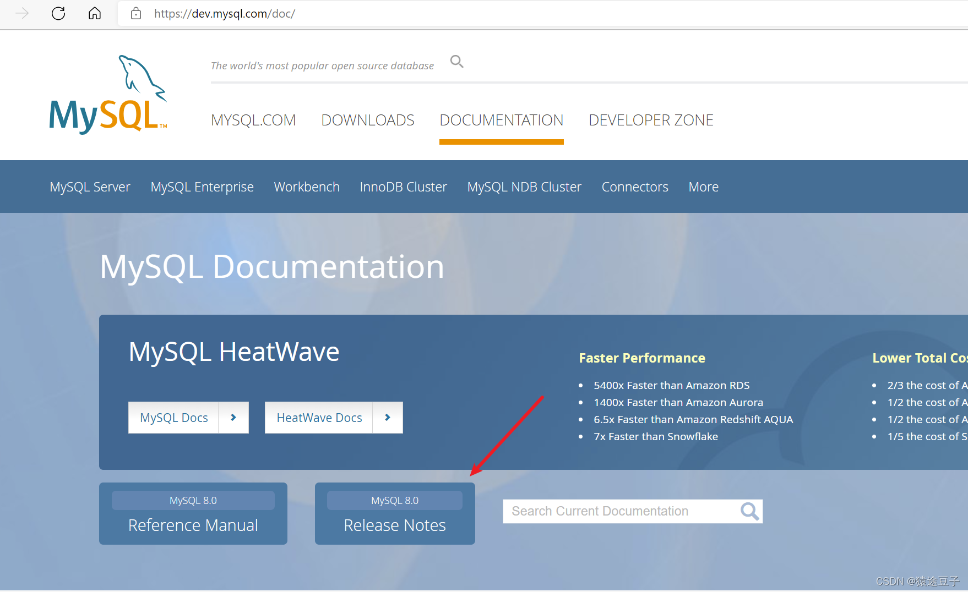968x592 pixels.
Task: Click '1400x Faster than Amazon Aurora'
Action: point(678,402)
